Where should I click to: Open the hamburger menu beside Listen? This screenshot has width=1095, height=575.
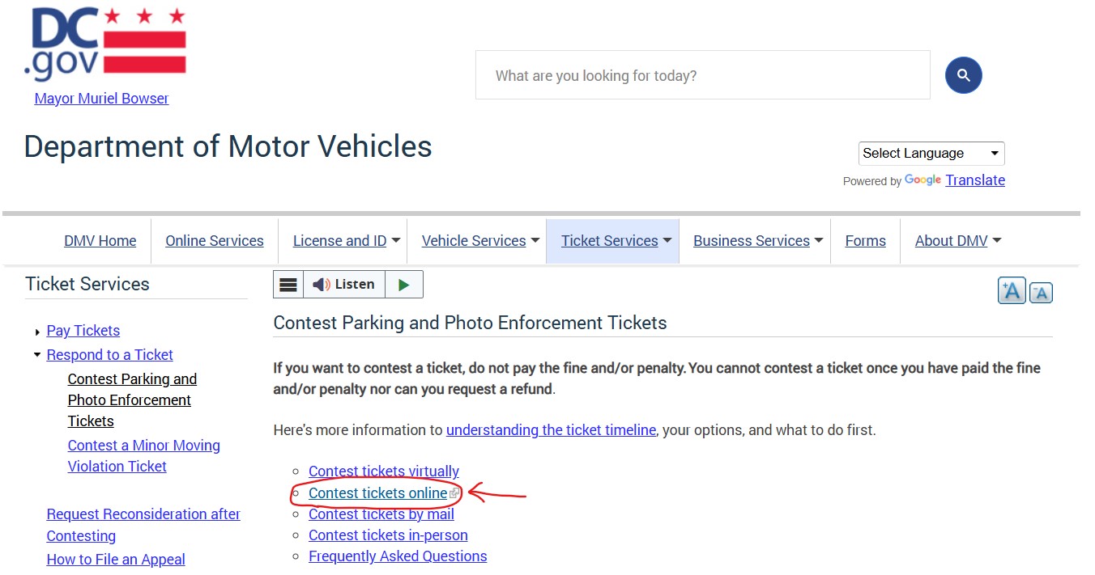pyautogui.click(x=288, y=284)
